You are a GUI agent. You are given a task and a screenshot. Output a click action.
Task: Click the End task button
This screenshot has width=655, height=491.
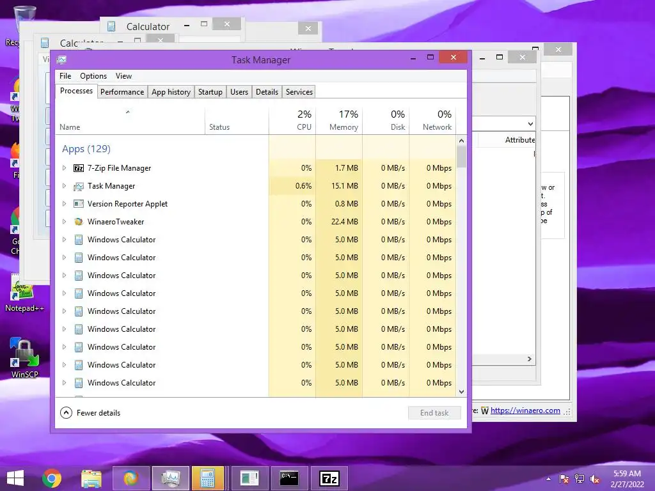[434, 413]
